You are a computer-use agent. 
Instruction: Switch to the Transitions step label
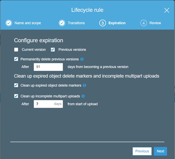click(x=76, y=23)
